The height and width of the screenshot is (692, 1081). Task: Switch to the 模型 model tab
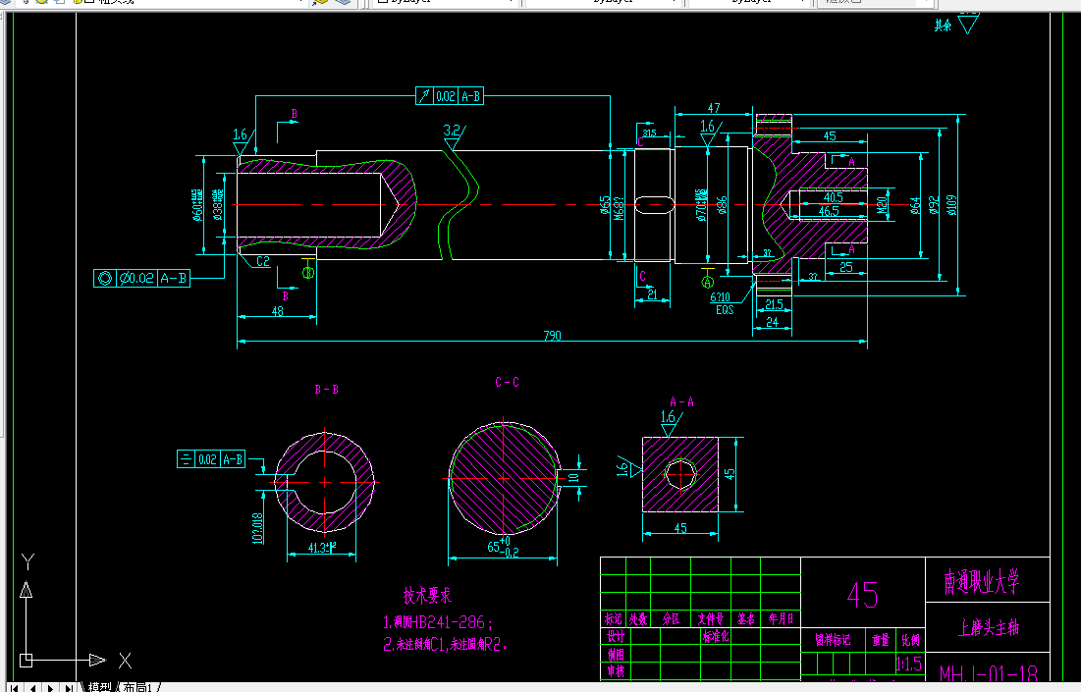pos(100,686)
